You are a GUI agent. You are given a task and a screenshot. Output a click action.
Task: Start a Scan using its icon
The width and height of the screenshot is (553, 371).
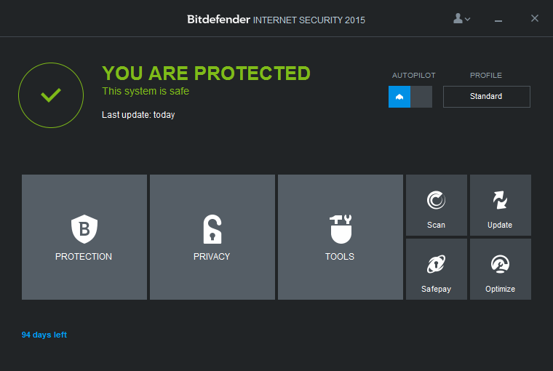(x=436, y=200)
